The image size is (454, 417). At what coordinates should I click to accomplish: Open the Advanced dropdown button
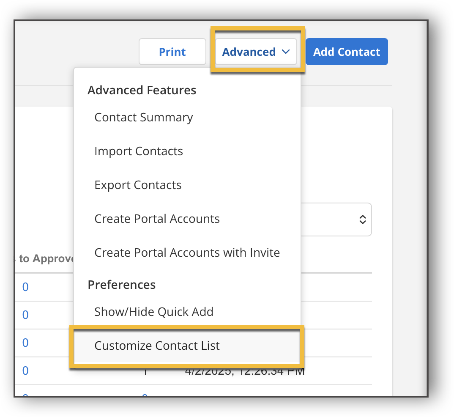256,52
